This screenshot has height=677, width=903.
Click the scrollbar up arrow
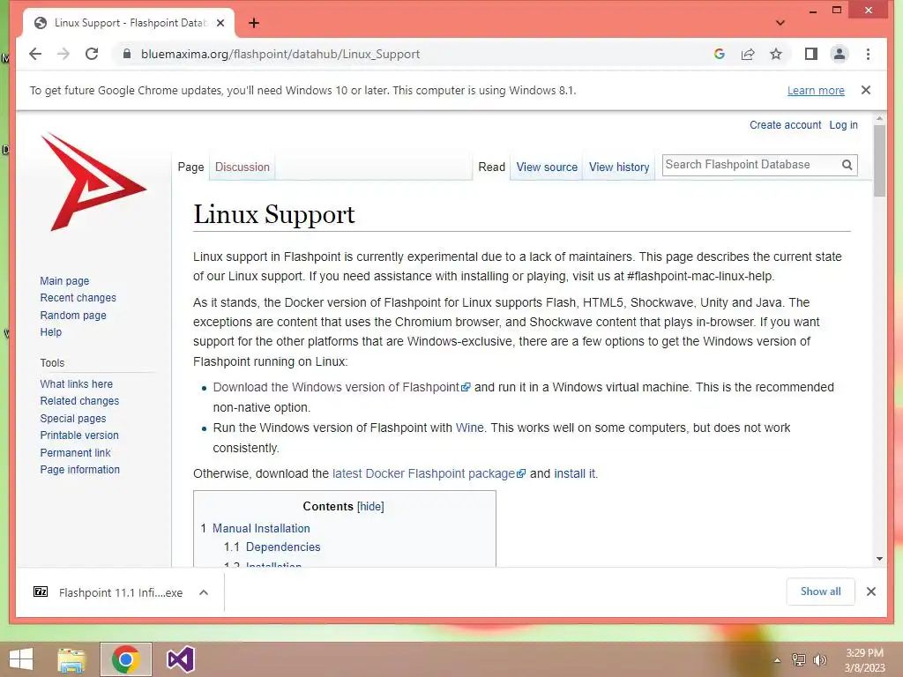tap(879, 118)
